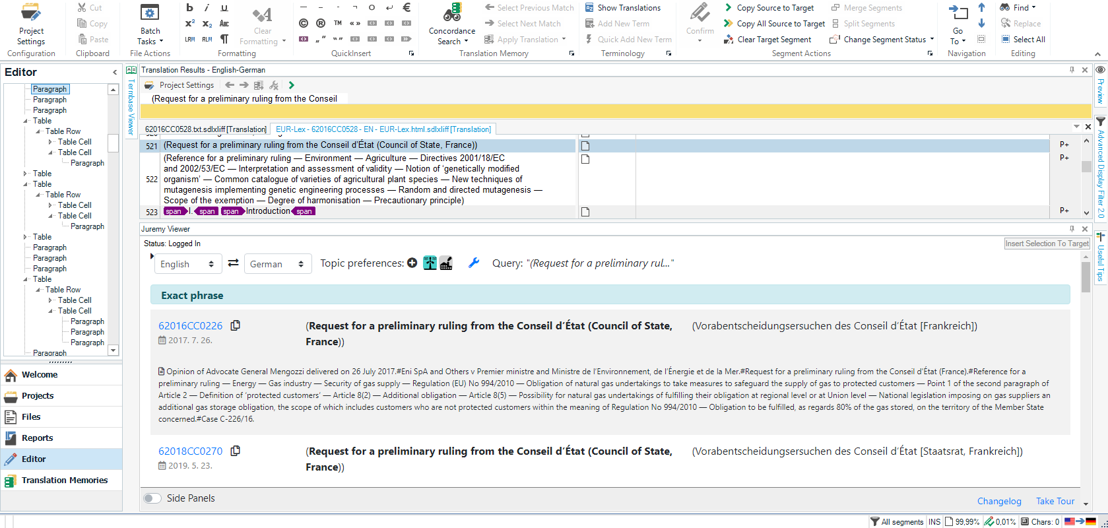Apply bold formatting with the b icon

tap(189, 7)
